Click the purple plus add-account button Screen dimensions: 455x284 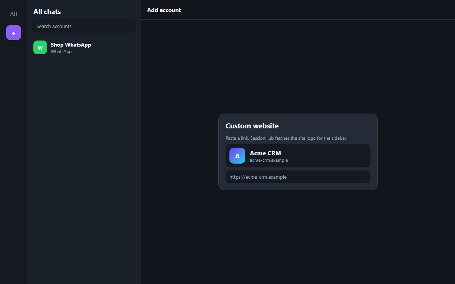tap(14, 33)
